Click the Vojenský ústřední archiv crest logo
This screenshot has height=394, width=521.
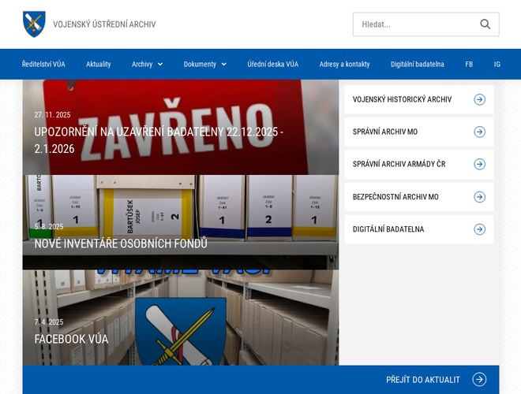pyautogui.click(x=34, y=24)
